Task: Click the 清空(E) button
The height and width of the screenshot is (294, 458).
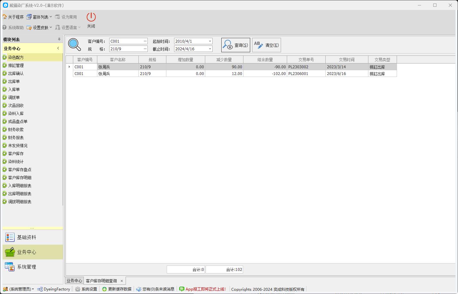Action: [267, 45]
